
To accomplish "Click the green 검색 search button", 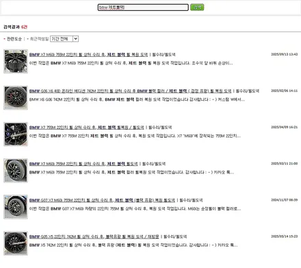I will click(197, 8).
